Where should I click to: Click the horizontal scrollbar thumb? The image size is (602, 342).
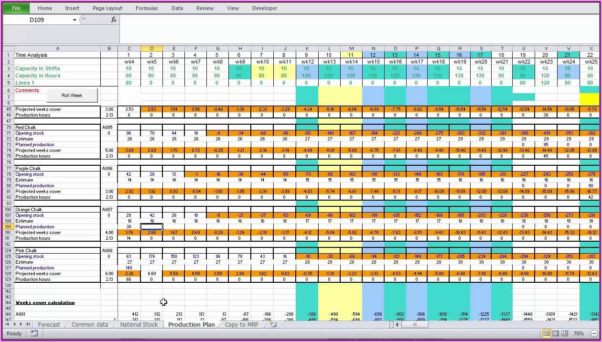pyautogui.click(x=414, y=325)
